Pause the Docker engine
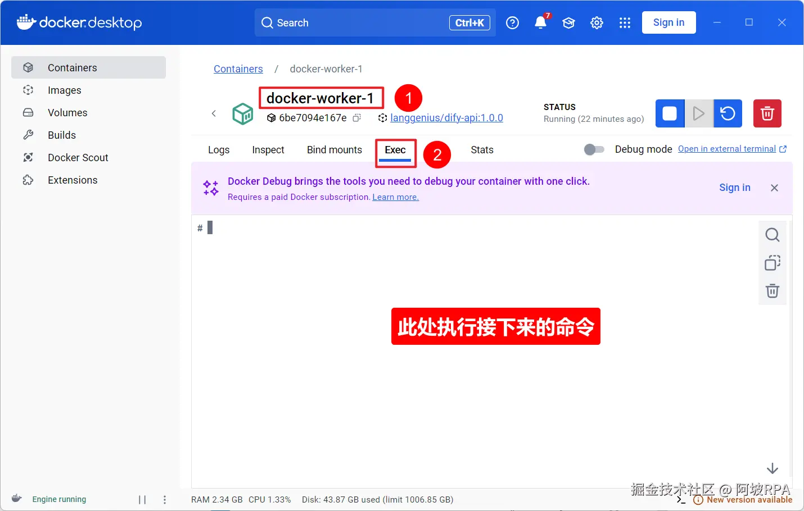The width and height of the screenshot is (804, 511). (142, 499)
